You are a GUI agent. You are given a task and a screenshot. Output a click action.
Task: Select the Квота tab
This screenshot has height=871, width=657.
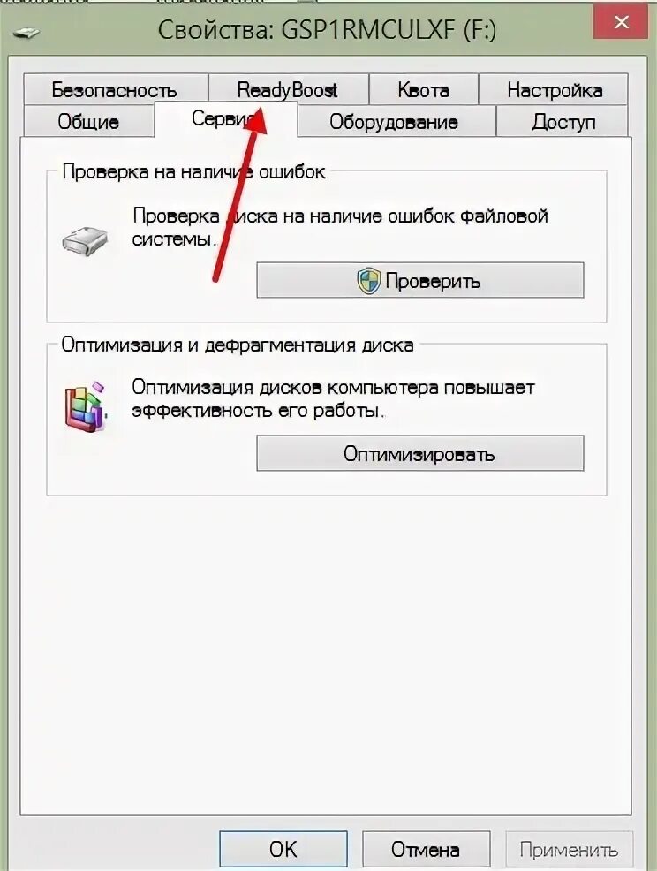pyautogui.click(x=423, y=89)
